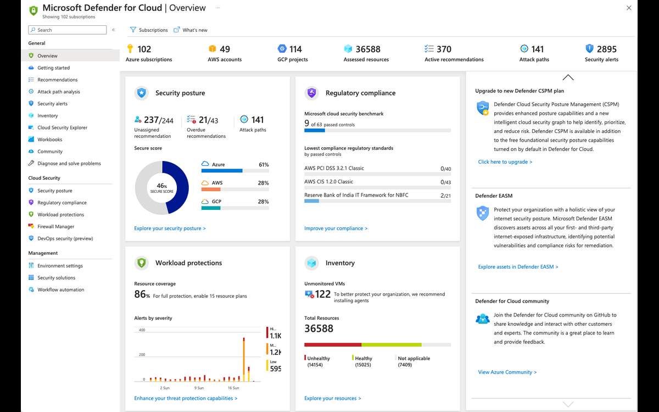Click the Attack path analysis icon
The height and width of the screenshot is (412, 659).
click(x=31, y=92)
